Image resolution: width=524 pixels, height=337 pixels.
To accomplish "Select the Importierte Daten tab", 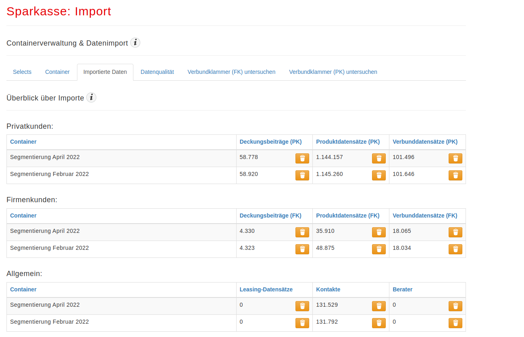I will point(105,72).
